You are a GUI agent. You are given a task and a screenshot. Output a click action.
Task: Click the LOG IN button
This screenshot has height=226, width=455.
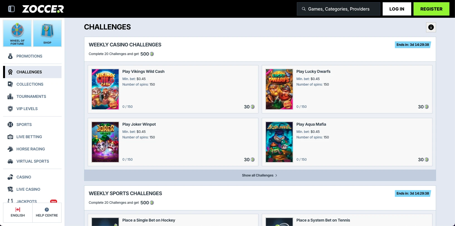coord(397,9)
